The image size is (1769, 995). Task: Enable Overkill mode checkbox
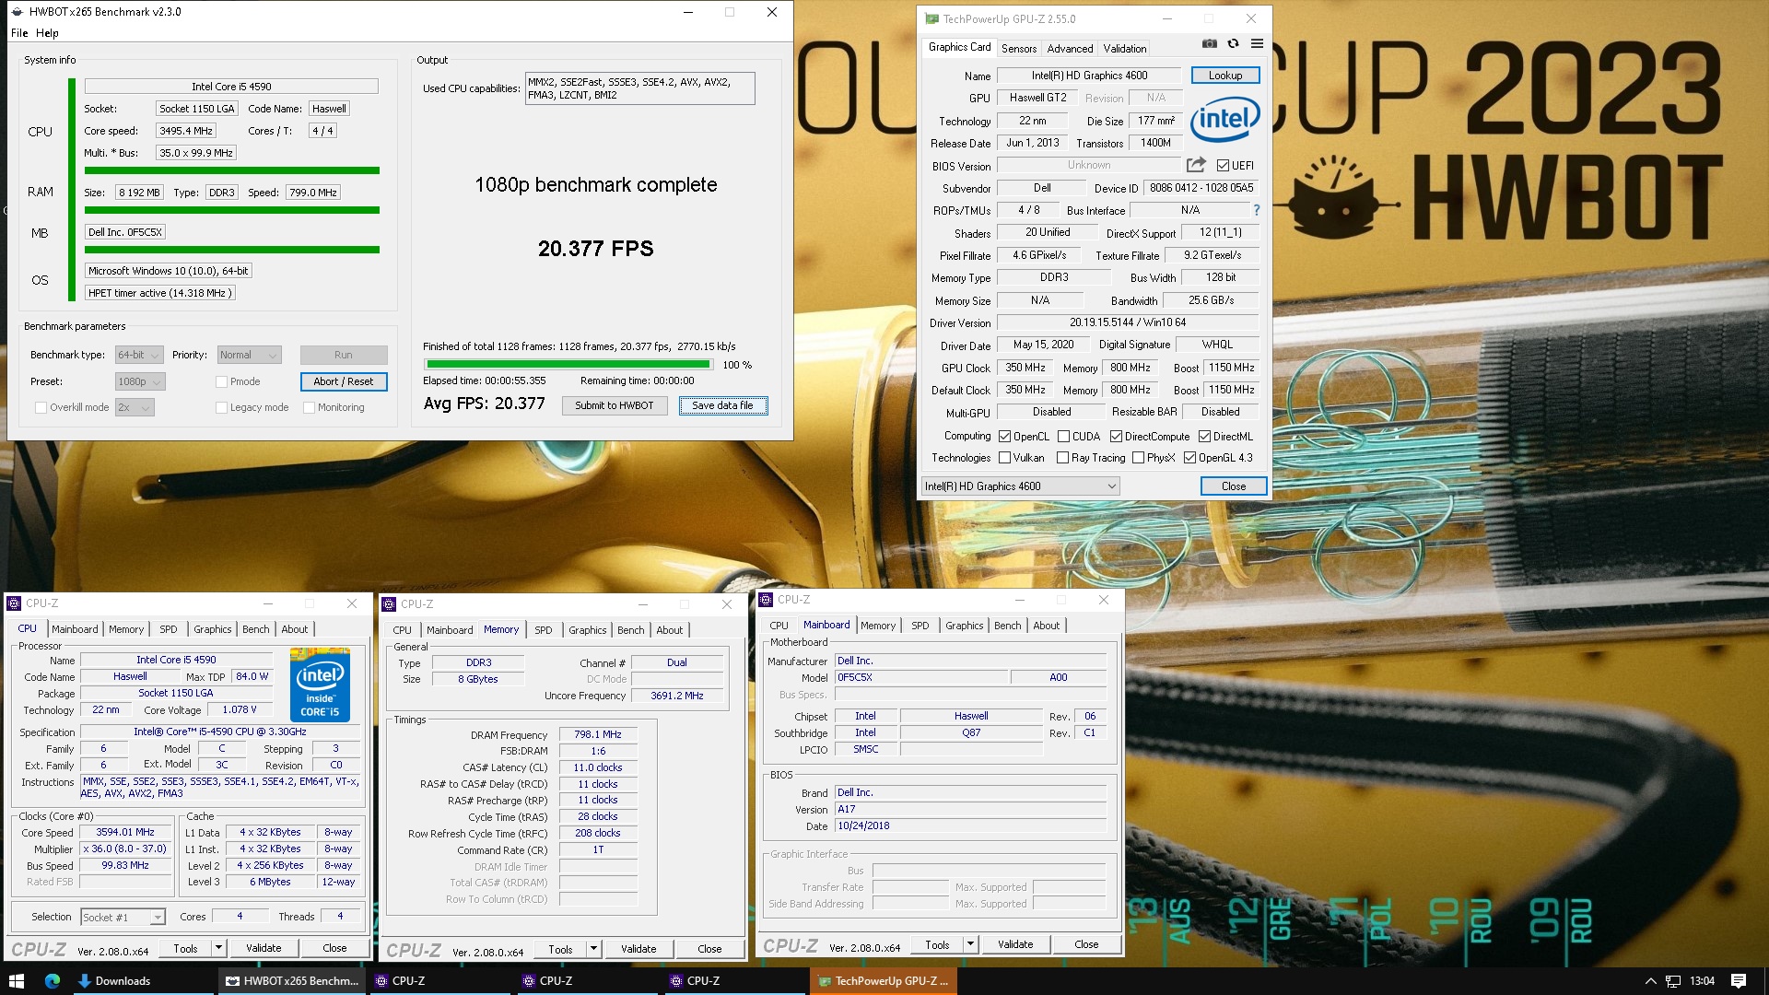[41, 407]
